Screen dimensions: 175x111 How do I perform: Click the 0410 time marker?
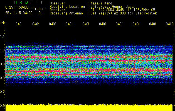(170, 24)
